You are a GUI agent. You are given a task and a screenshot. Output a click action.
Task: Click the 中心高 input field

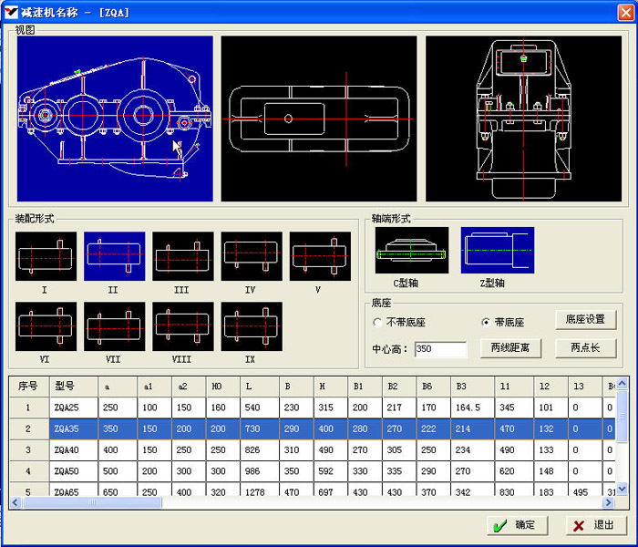point(439,349)
